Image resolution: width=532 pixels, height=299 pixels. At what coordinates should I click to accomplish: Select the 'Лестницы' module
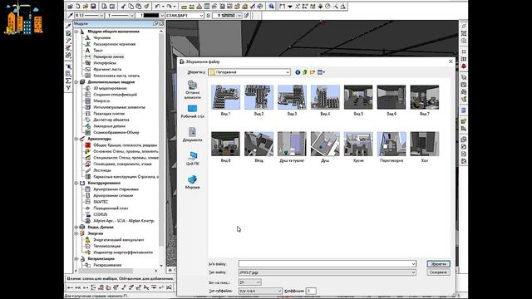102,170
